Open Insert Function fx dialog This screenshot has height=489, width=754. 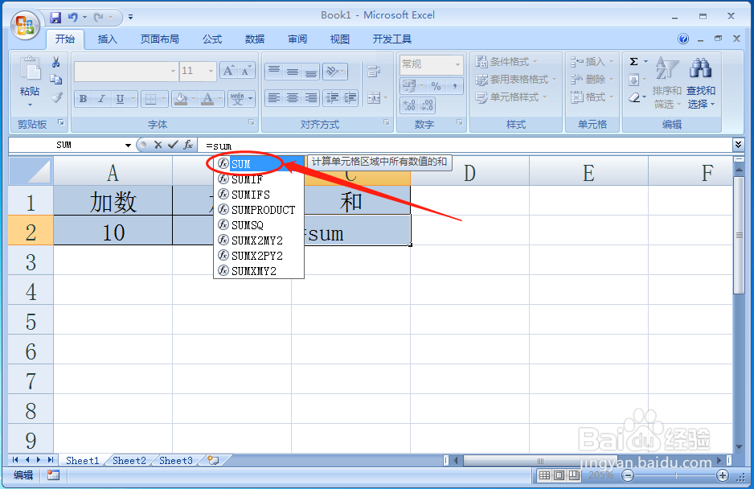click(x=188, y=145)
